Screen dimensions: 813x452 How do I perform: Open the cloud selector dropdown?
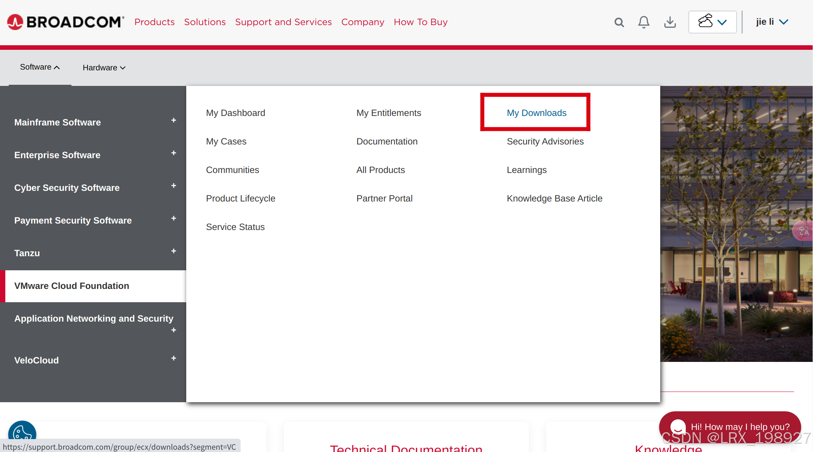coord(712,22)
